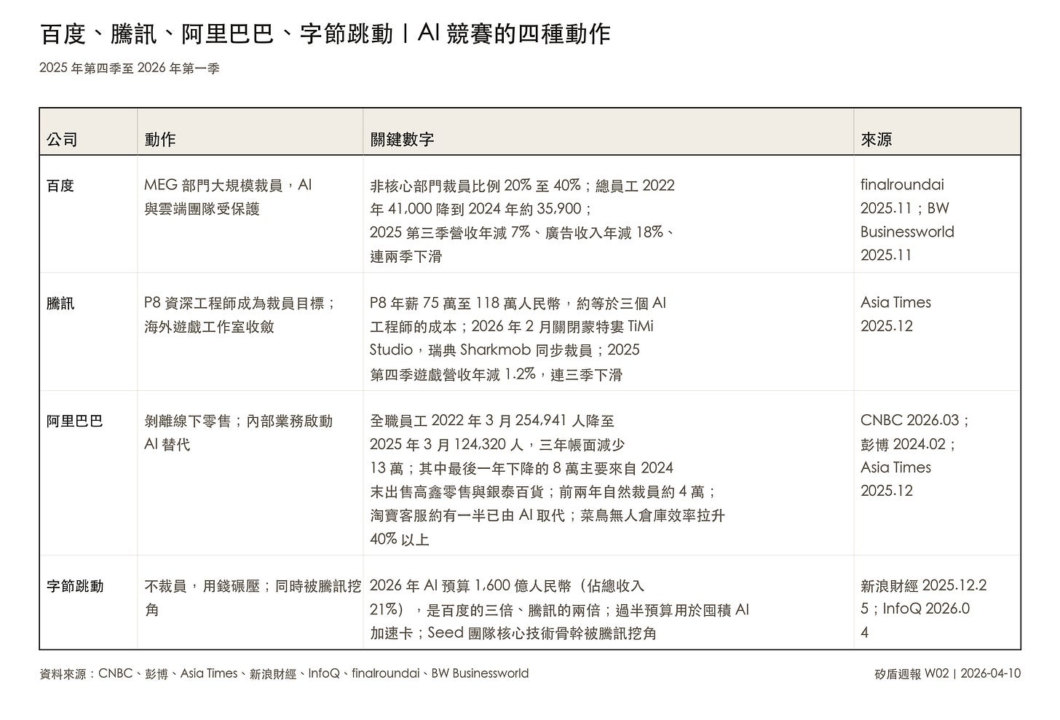Image resolution: width=1060 pixels, height=720 pixels.
Task: Click the '2026 年 AI 預算 1,600 億人民幣' cell
Action: coord(608,603)
